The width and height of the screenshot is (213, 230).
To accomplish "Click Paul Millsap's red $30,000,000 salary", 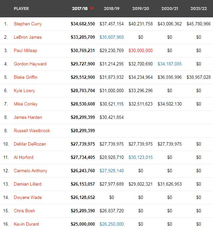I will tap(141, 50).
